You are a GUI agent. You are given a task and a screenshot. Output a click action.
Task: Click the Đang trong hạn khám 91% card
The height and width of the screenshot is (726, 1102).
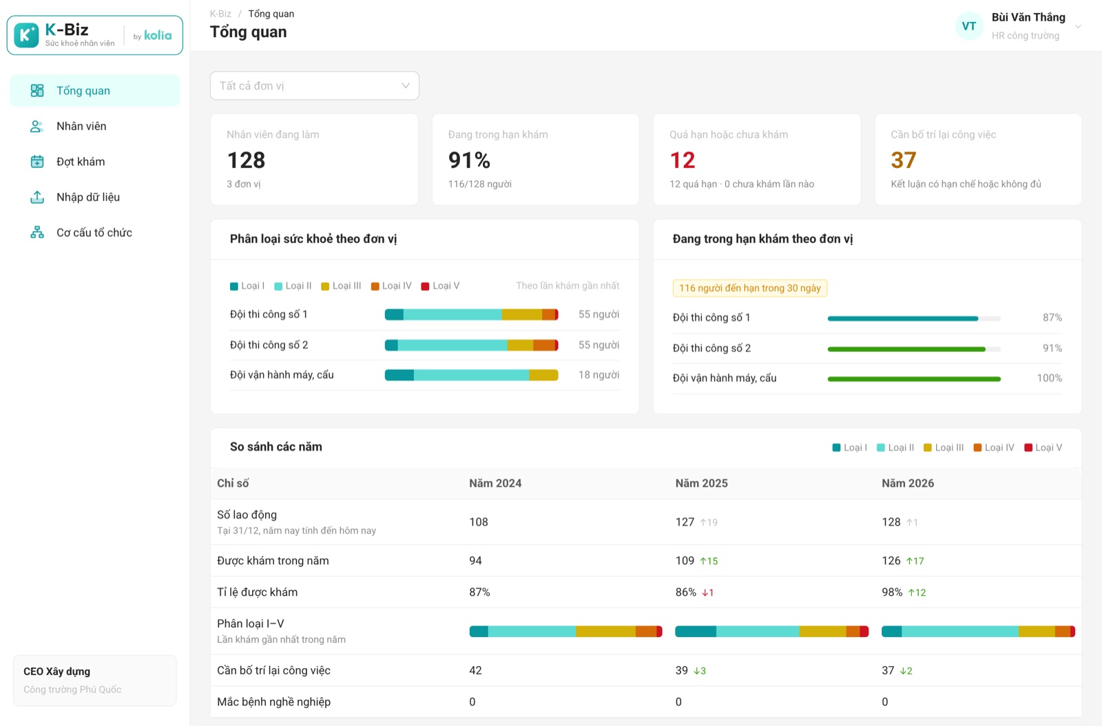pos(536,160)
